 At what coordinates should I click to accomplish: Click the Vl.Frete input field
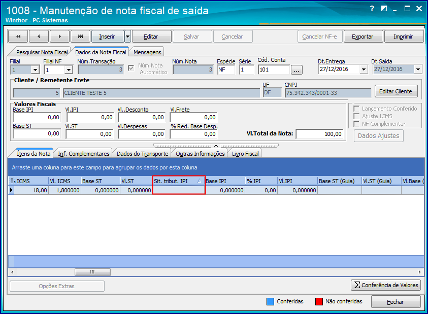193,117
